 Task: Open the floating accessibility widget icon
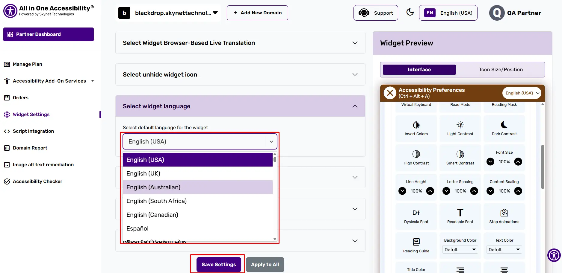[554, 255]
